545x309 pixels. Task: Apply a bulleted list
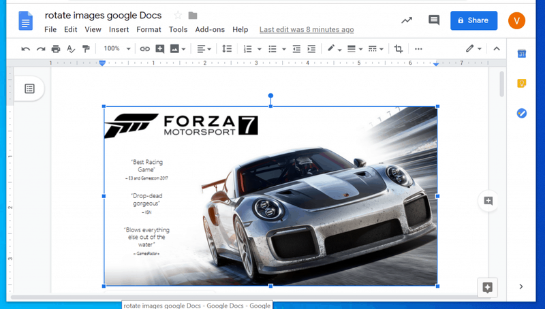(272, 49)
